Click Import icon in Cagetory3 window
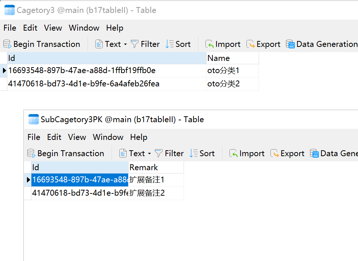This screenshot has height=261, width=358. [209, 44]
